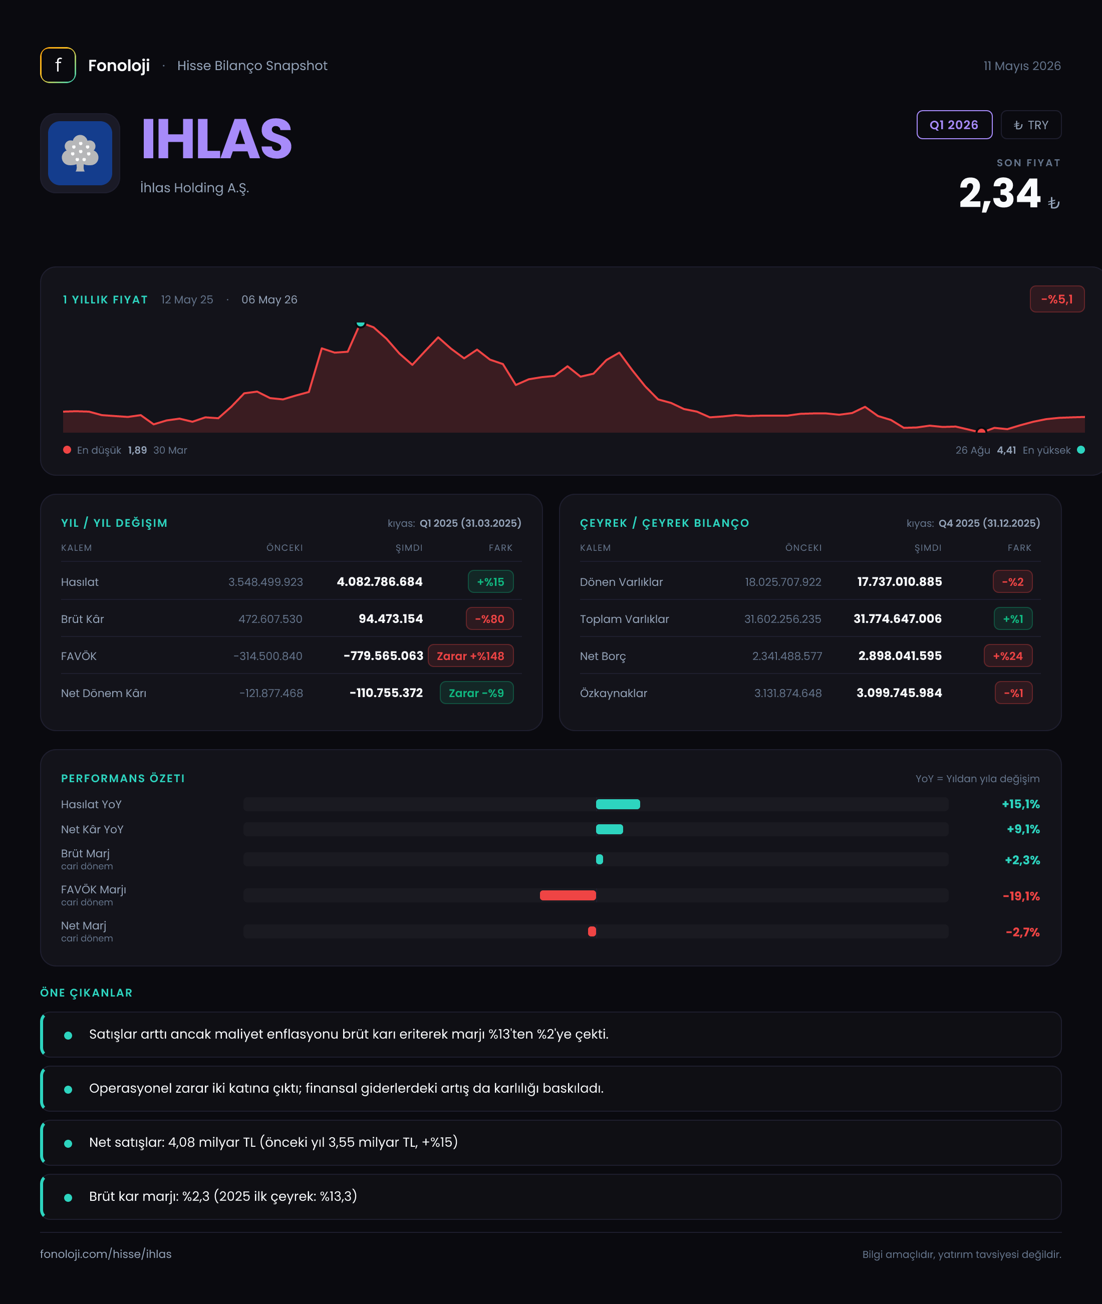Click the Net Kâr YoY teal bar

tap(609, 829)
